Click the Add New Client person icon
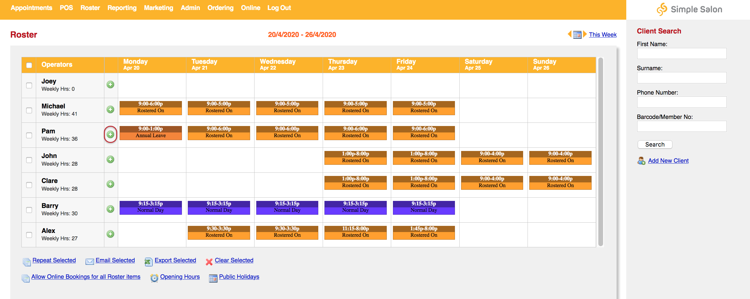 click(641, 161)
